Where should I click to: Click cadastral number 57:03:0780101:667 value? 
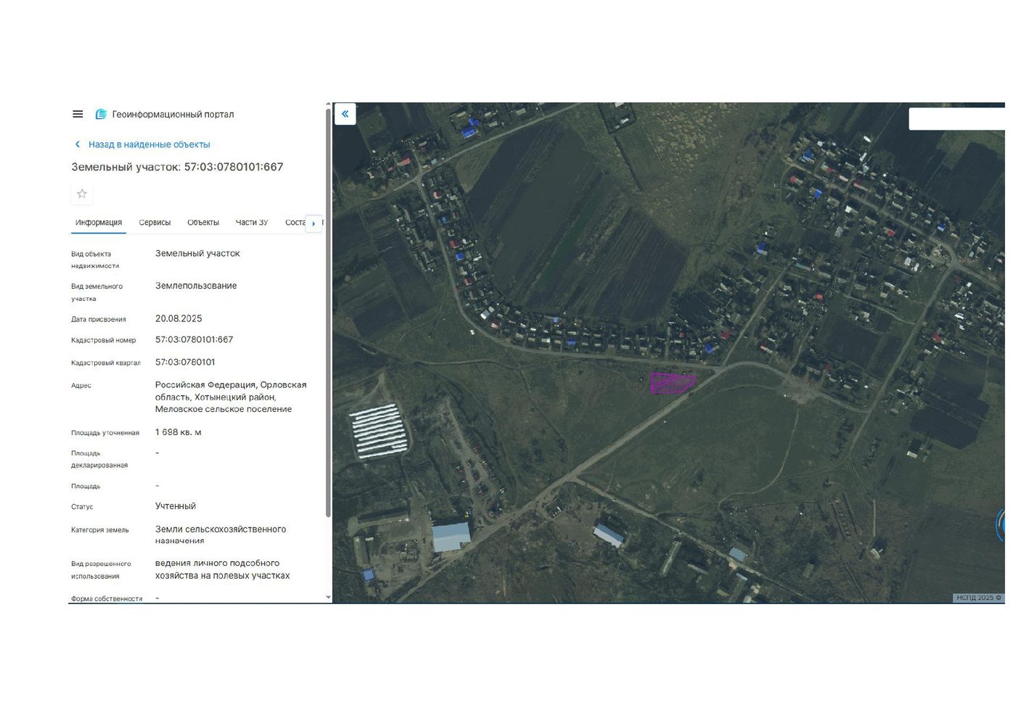tap(194, 339)
